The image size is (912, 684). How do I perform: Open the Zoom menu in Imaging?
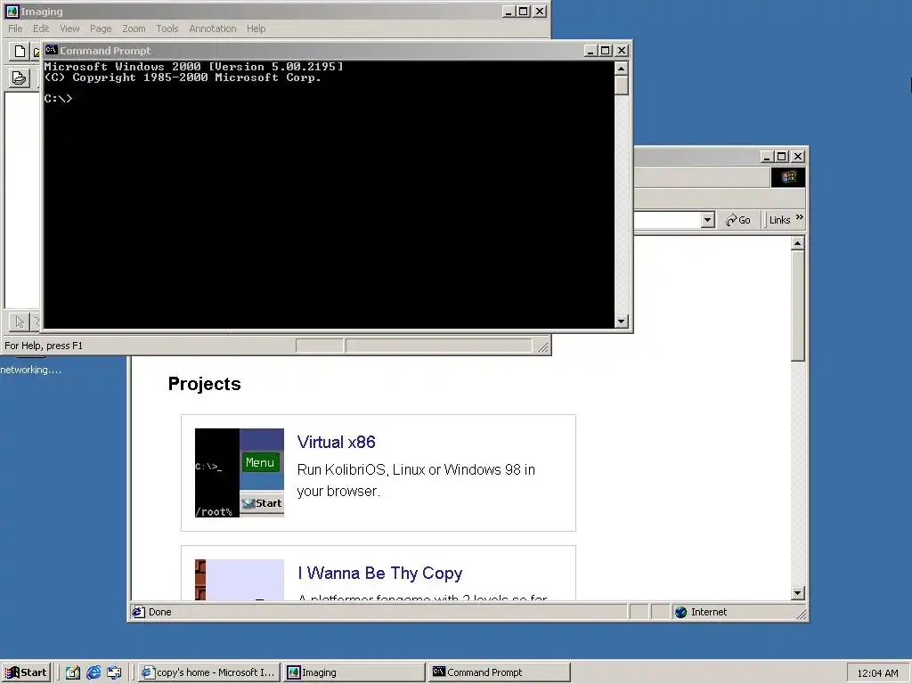(134, 28)
